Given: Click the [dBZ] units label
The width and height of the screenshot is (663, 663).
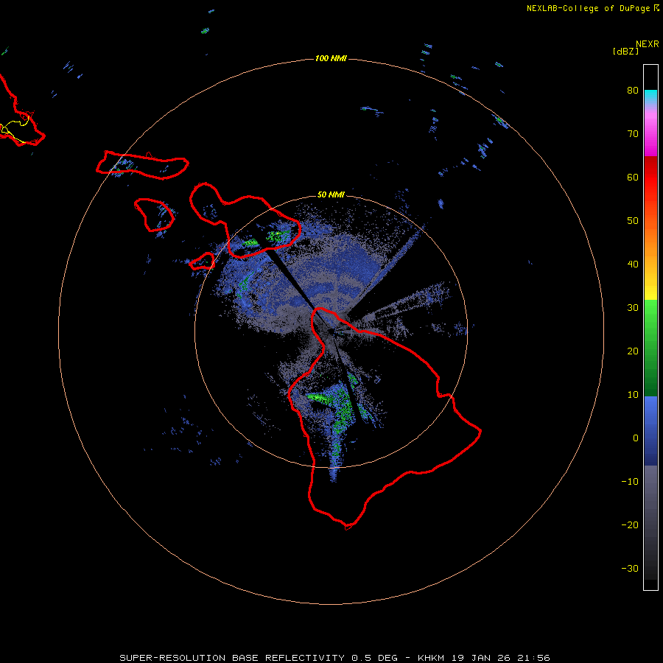Looking at the screenshot, I should pos(625,52).
